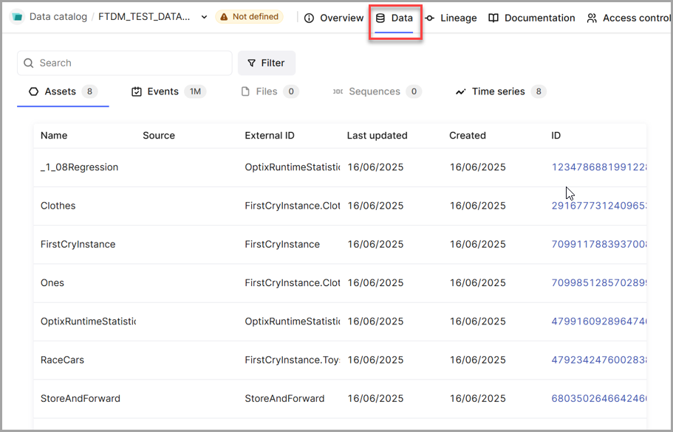Open the Documentation tab
The height and width of the screenshot is (432, 673).
[x=532, y=18]
